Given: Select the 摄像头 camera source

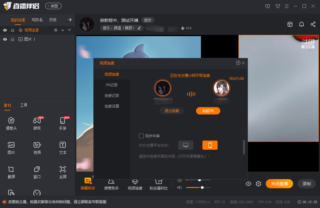Looking at the screenshot, I should [11, 123].
